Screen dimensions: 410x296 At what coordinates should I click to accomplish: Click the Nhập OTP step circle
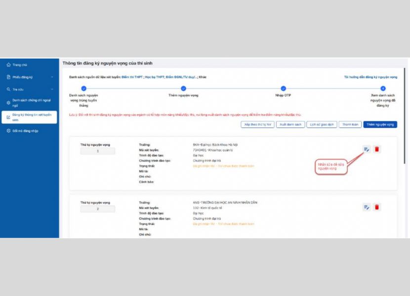(283, 88)
